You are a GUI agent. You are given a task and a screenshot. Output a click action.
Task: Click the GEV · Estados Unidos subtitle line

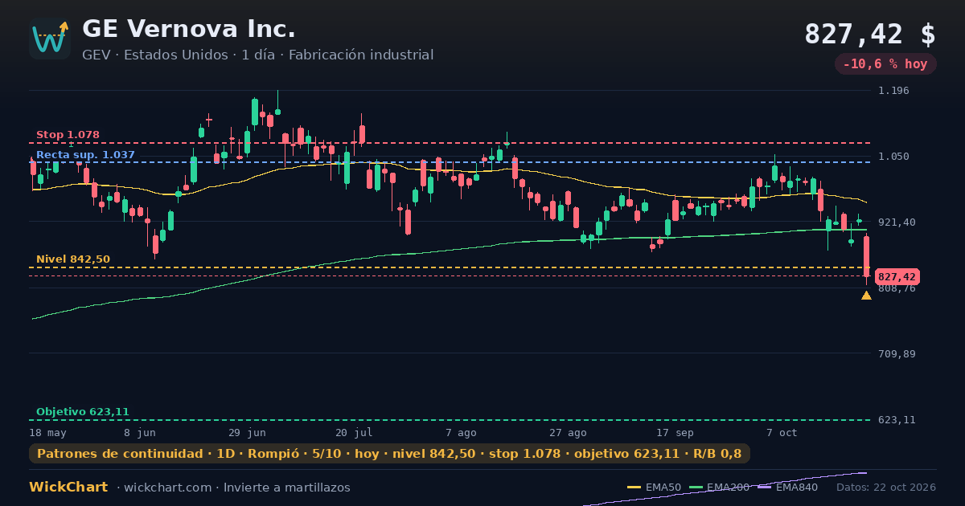(x=257, y=55)
